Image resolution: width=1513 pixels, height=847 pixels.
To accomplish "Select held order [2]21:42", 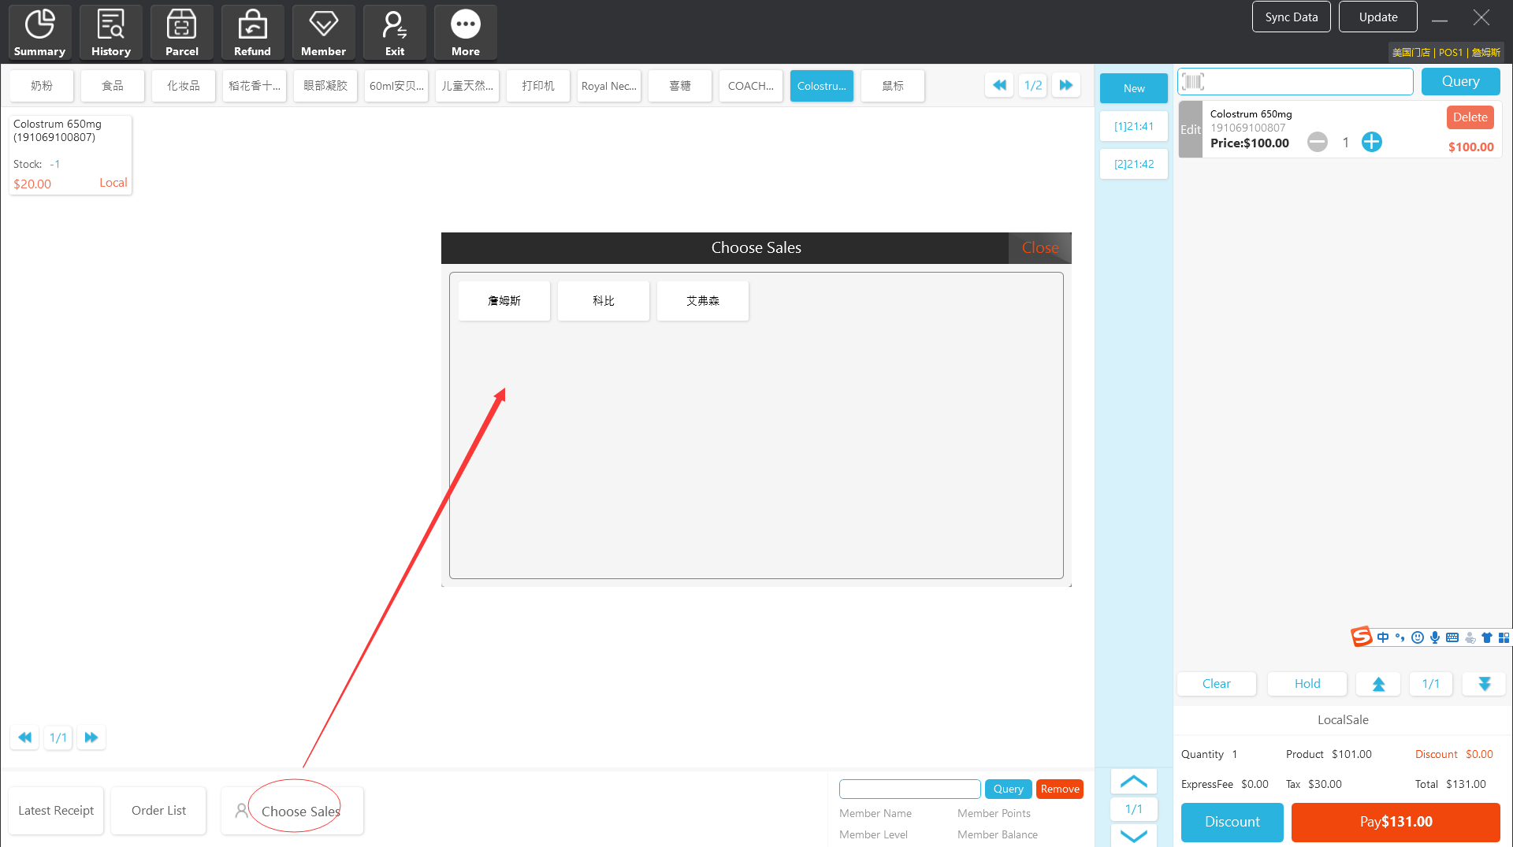I will [1133, 164].
